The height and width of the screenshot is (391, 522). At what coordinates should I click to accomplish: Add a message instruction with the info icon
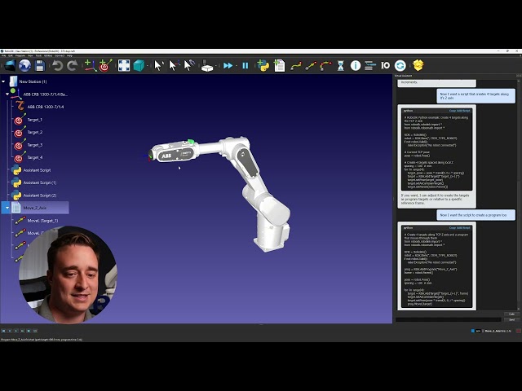click(x=356, y=65)
